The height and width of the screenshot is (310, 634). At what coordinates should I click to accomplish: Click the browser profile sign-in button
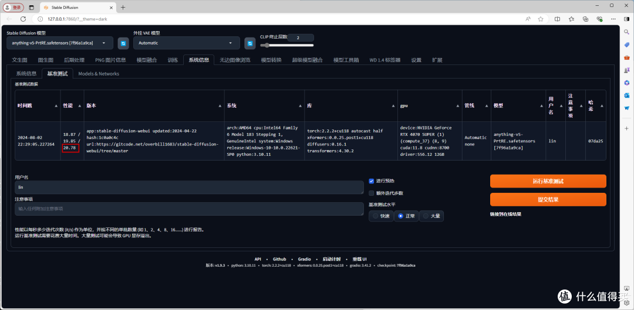tap(14, 7)
